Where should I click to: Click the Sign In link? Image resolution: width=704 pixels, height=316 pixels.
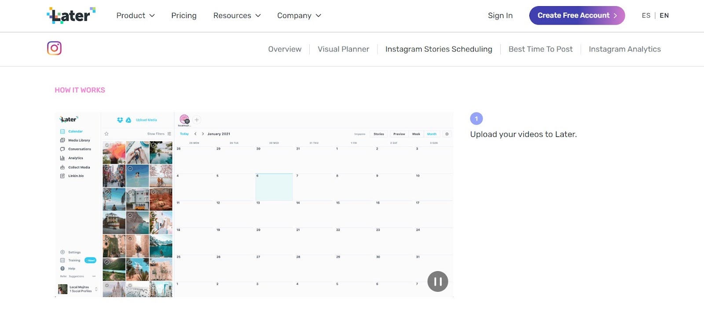click(x=500, y=15)
